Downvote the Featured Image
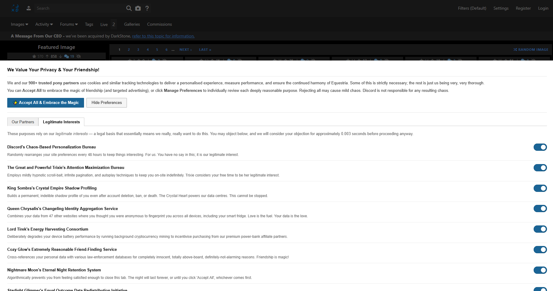Viewport: 553px width, 291px height. pos(60,57)
